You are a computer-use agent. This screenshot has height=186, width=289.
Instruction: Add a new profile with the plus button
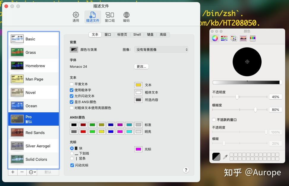[12, 172]
